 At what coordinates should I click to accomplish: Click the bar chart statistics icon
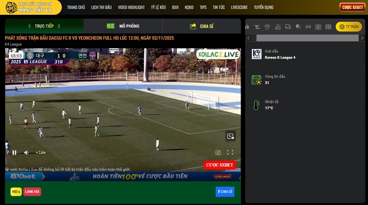[247, 27]
